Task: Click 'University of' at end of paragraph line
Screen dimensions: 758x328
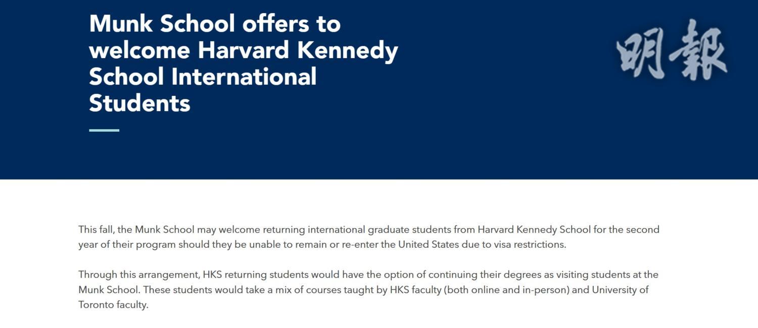Action: coord(620,290)
